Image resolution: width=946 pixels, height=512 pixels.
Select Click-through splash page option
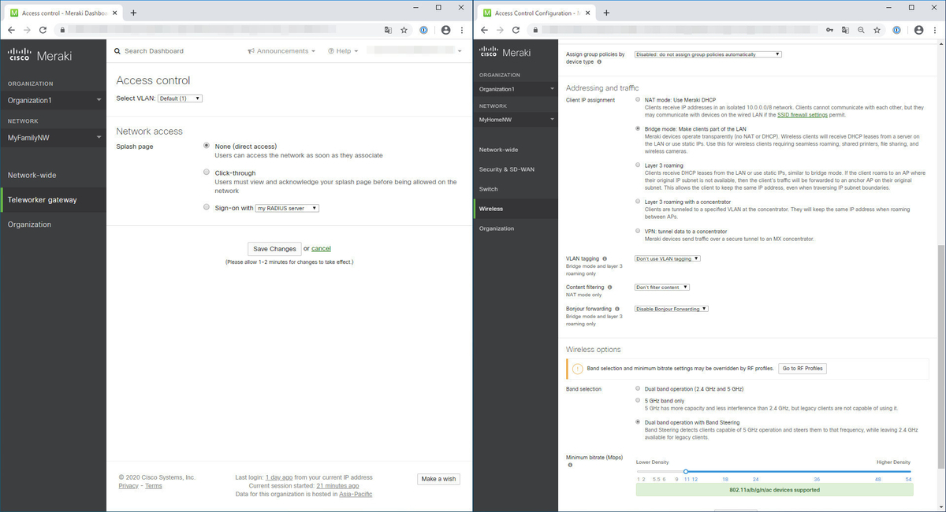(207, 172)
